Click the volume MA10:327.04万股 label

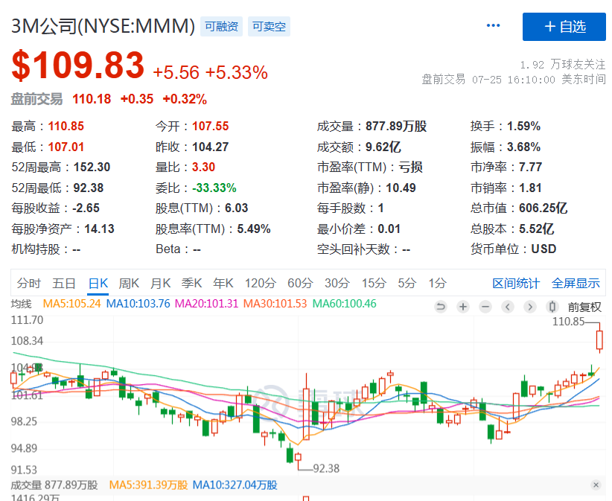coord(235,485)
